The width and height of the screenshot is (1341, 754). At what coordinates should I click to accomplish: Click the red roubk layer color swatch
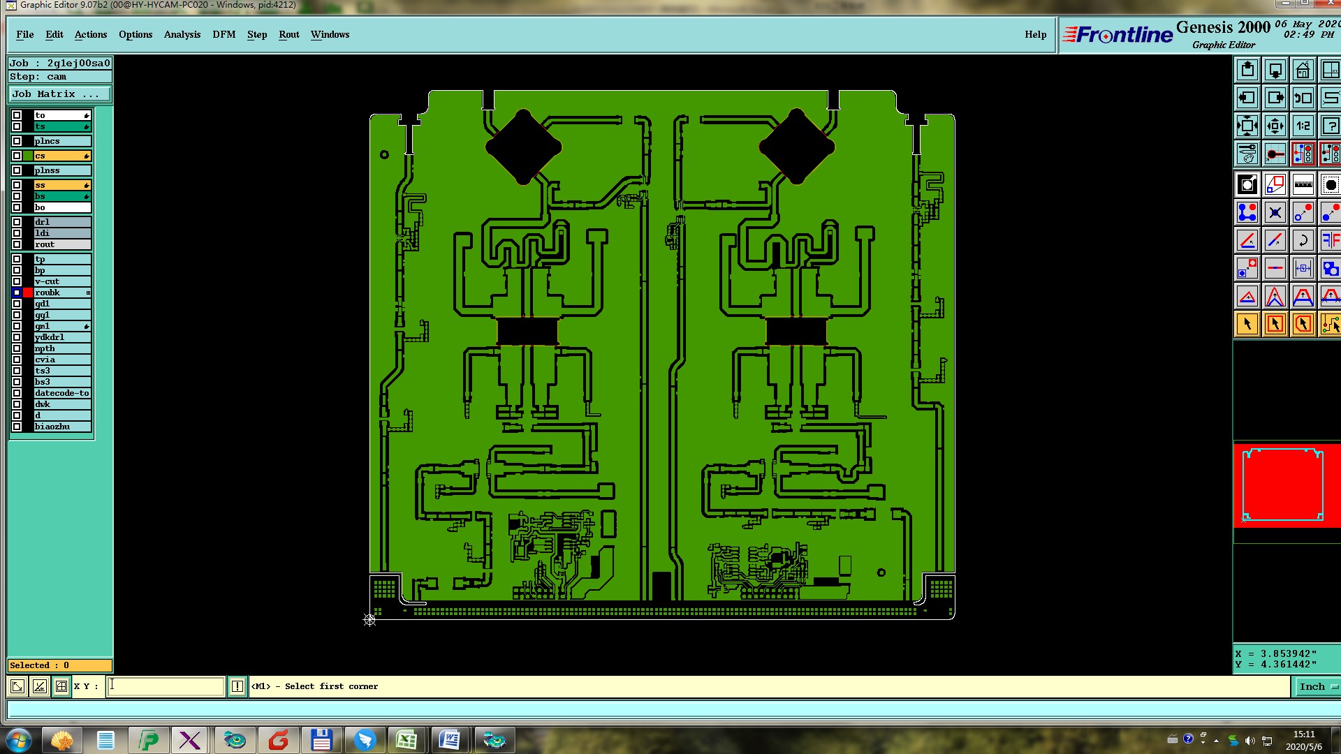pos(28,293)
